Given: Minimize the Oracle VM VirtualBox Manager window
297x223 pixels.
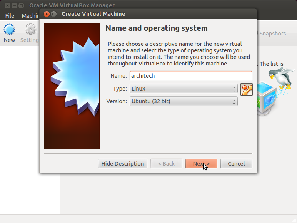Looking at the screenshot, I should click(x=14, y=5).
